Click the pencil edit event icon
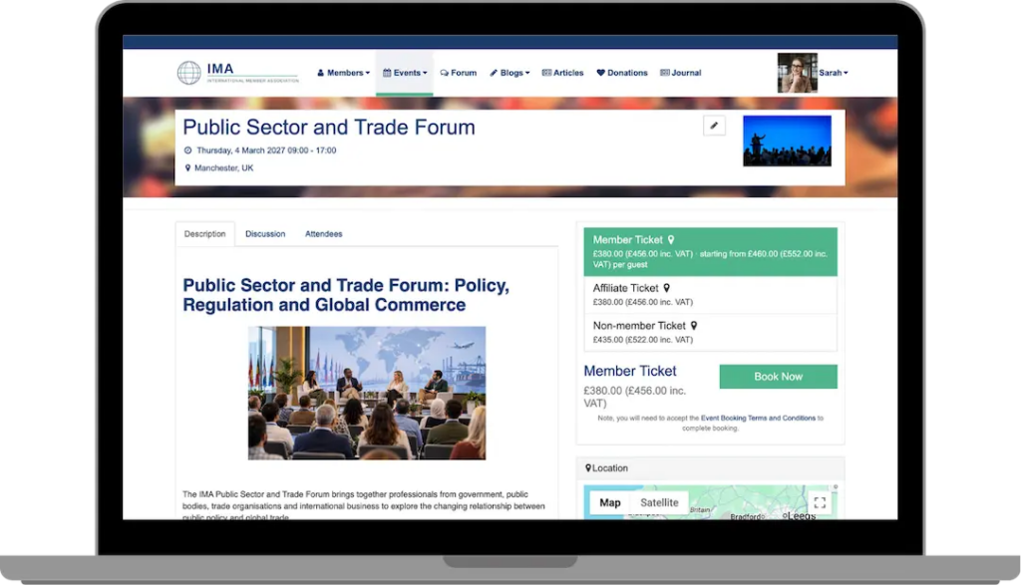The height and width of the screenshot is (585, 1021). point(714,126)
